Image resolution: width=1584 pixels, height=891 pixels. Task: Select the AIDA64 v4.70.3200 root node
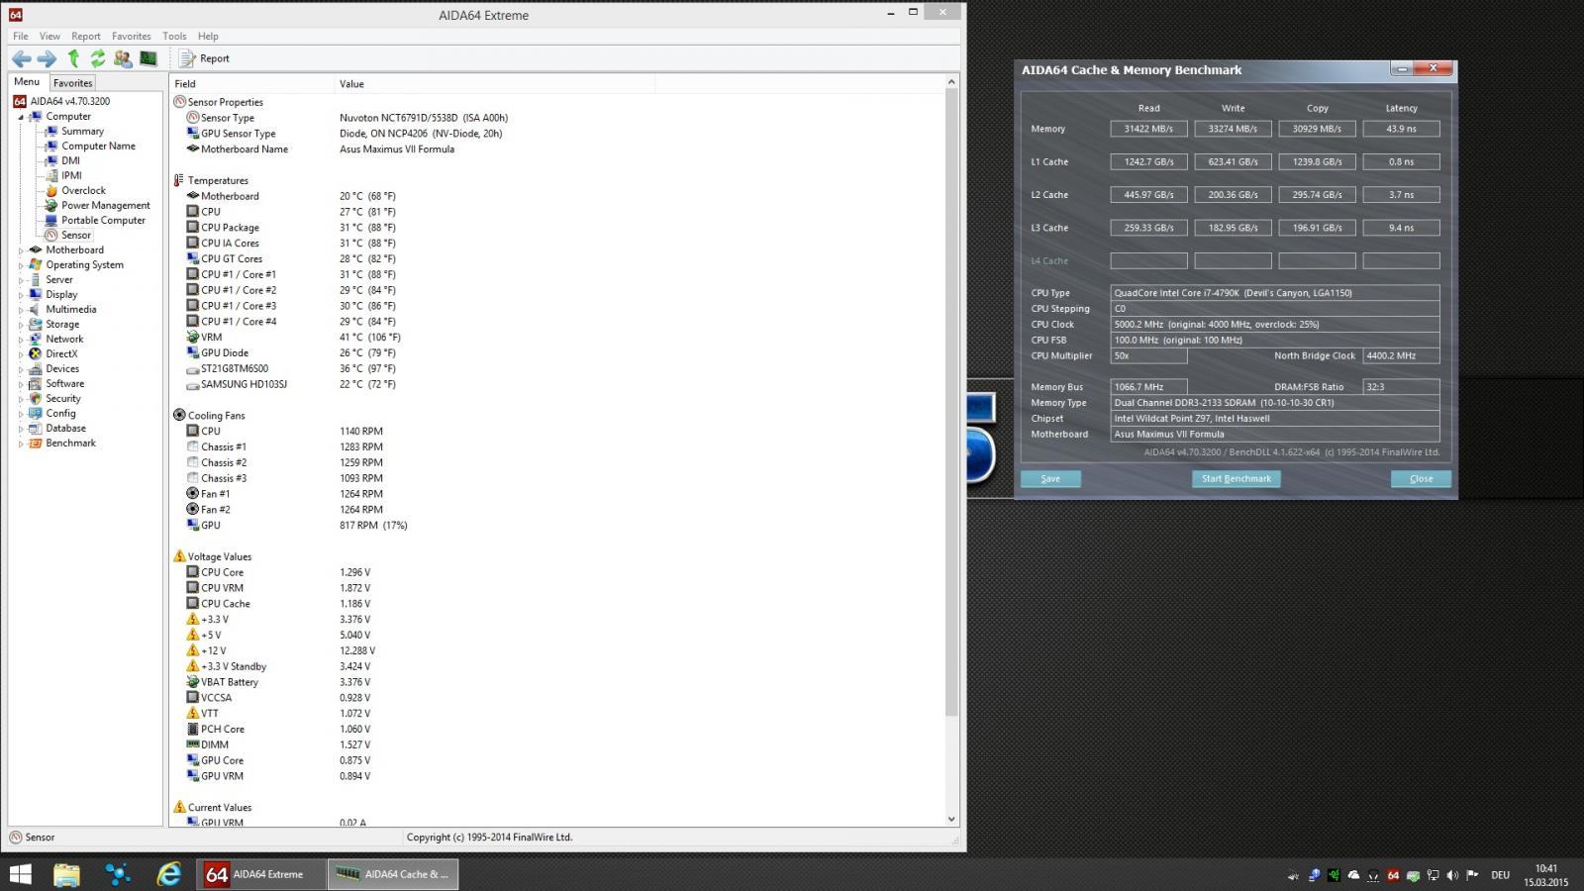click(69, 101)
